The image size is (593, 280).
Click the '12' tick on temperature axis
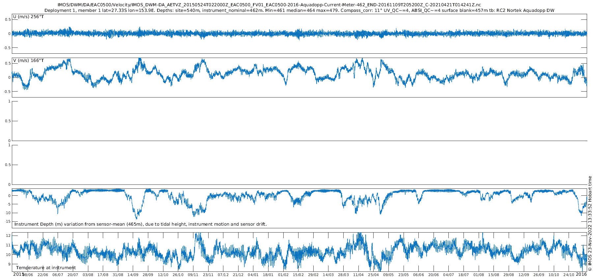(8, 236)
